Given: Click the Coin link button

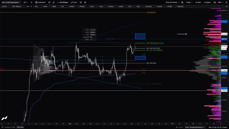Looking at the screenshot, I should coord(74,2).
